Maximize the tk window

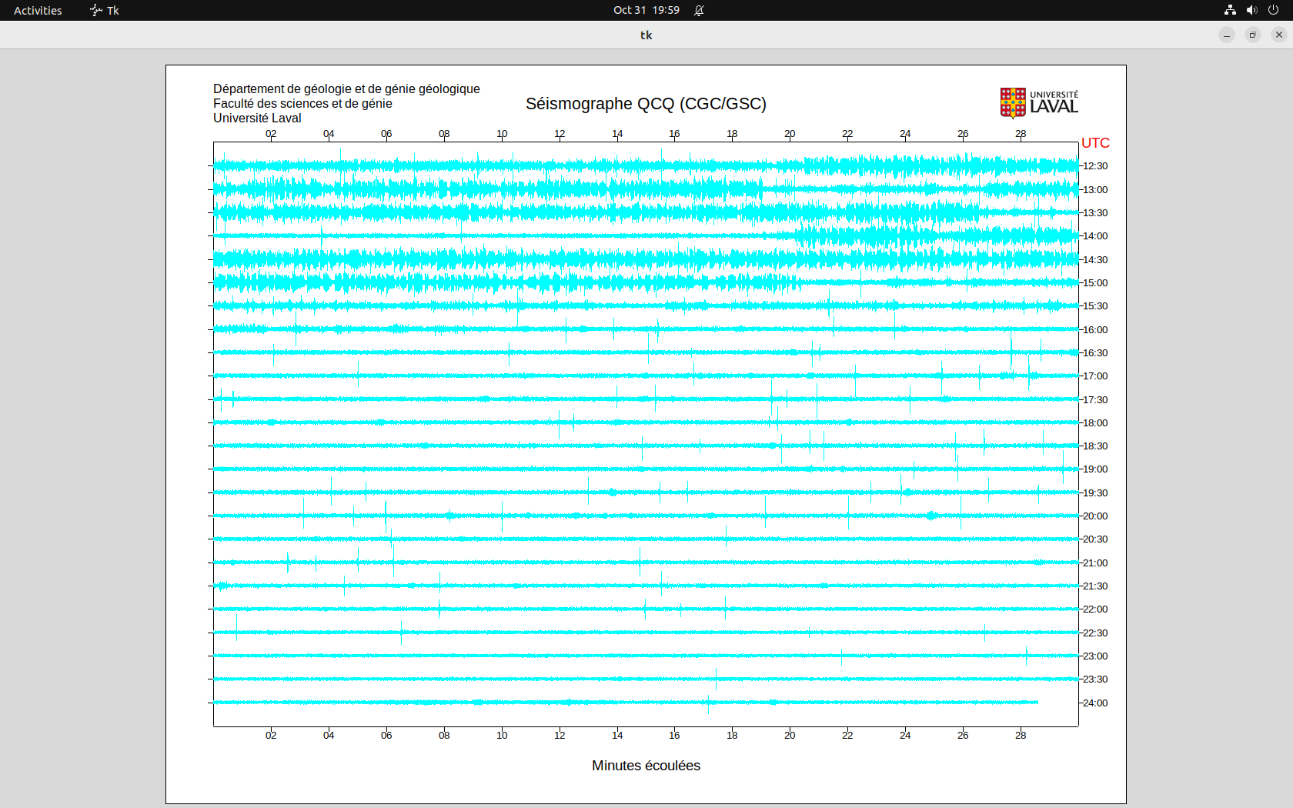1253,35
